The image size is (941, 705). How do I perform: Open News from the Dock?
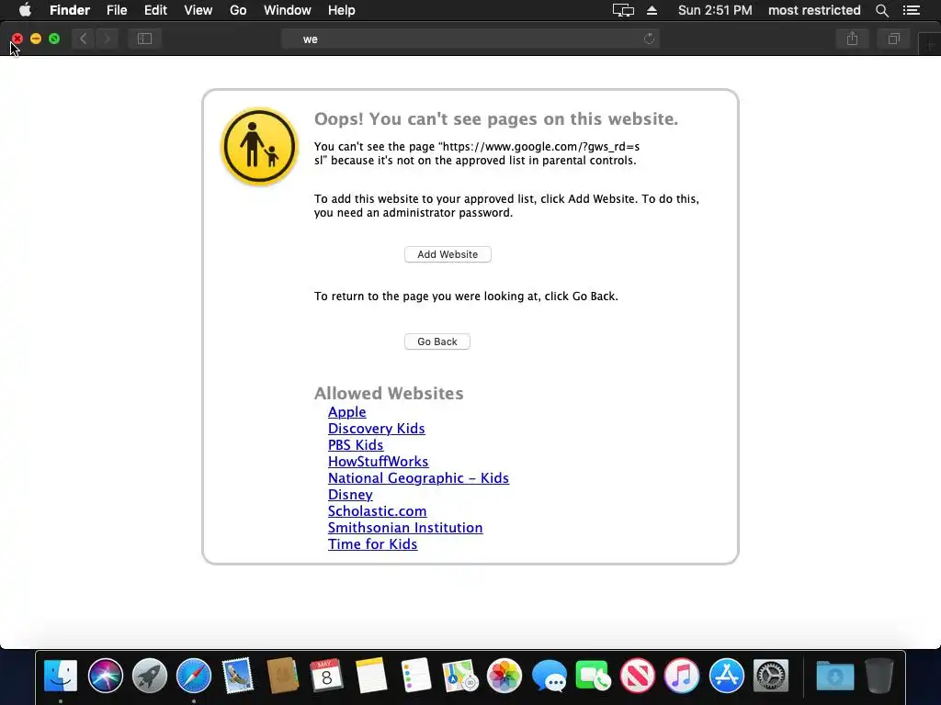[638, 676]
